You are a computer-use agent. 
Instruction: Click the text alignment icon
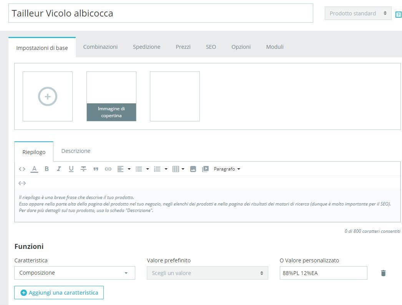coord(120,169)
